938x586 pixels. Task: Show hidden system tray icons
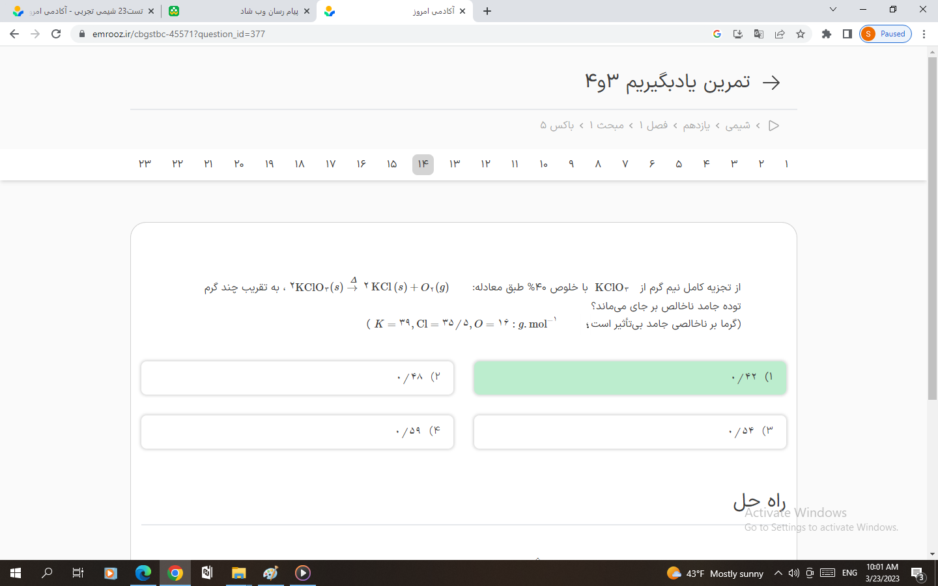(x=778, y=573)
